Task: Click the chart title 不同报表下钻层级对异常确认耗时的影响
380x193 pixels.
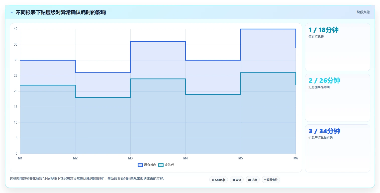Action: (61, 12)
